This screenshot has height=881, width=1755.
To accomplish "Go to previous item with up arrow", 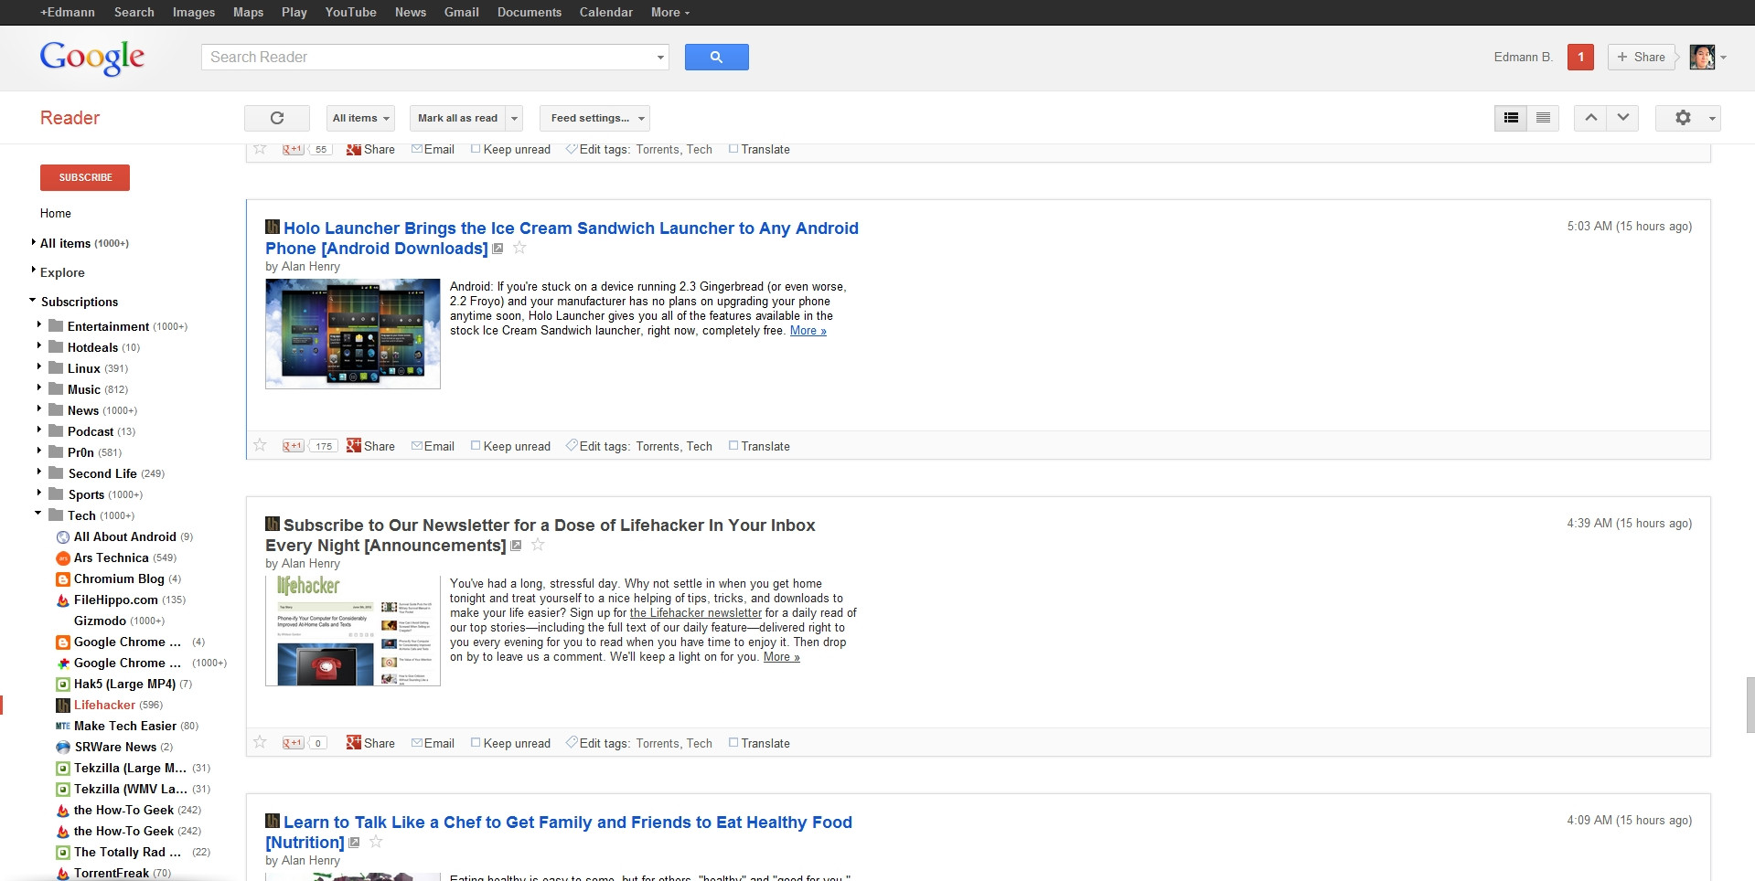I will [x=1590, y=118].
